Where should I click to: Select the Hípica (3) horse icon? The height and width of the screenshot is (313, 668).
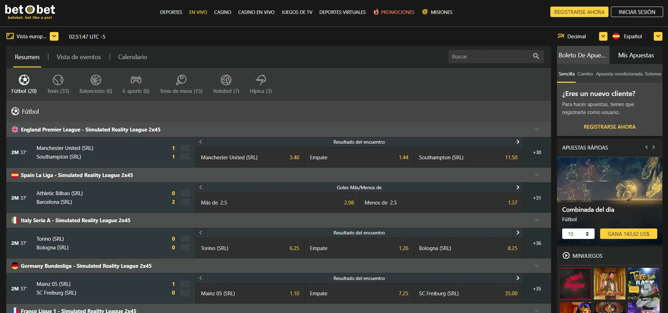pos(261,80)
